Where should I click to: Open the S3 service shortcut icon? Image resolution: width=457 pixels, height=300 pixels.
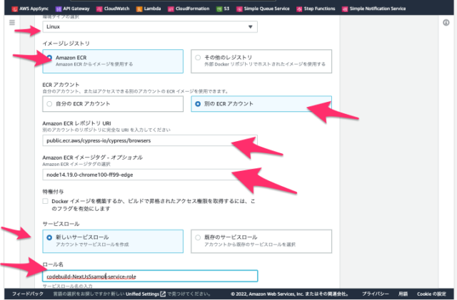click(219, 9)
